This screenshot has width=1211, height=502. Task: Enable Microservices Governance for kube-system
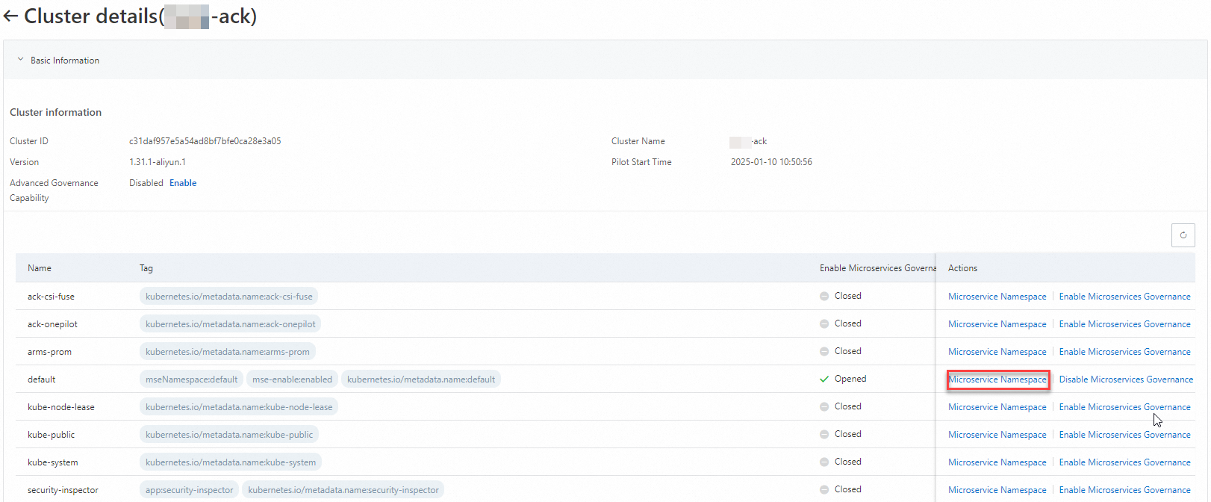pos(1124,462)
